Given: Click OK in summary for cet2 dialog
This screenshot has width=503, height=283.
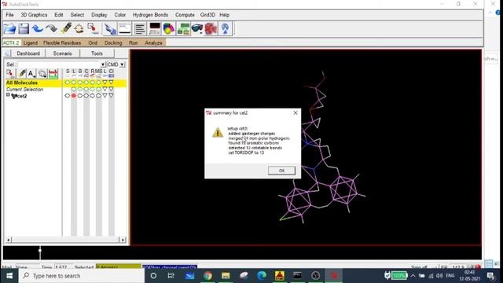Looking at the screenshot, I should (x=281, y=171).
